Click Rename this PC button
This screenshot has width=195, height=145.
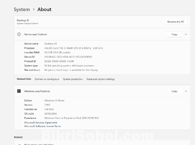(x=176, y=22)
